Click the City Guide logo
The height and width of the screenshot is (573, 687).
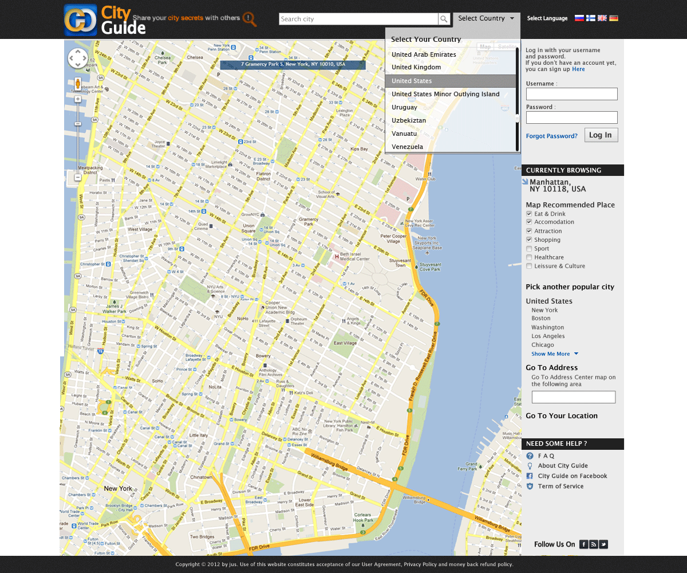tap(105, 20)
